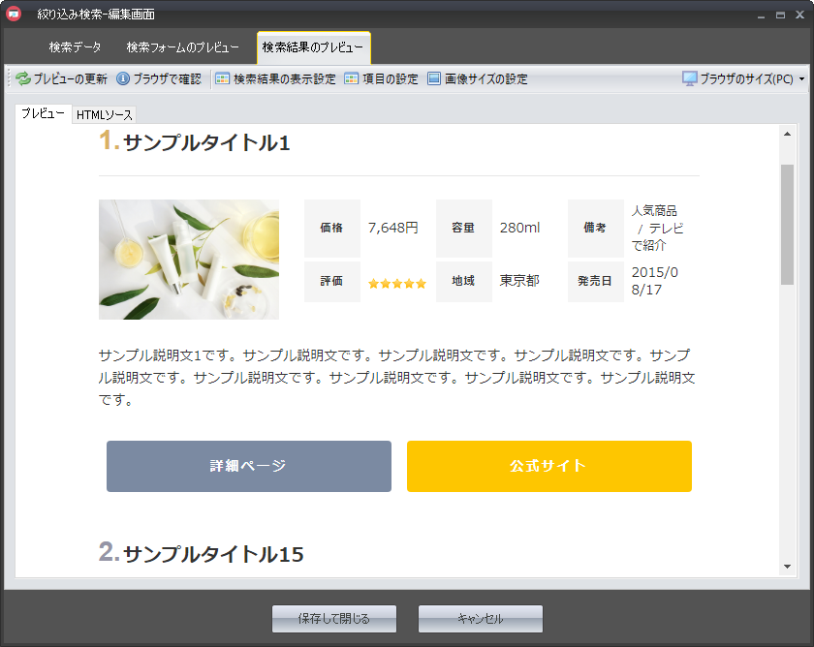Click the monitor icon for browser size
This screenshot has height=647, width=814.
point(690,79)
